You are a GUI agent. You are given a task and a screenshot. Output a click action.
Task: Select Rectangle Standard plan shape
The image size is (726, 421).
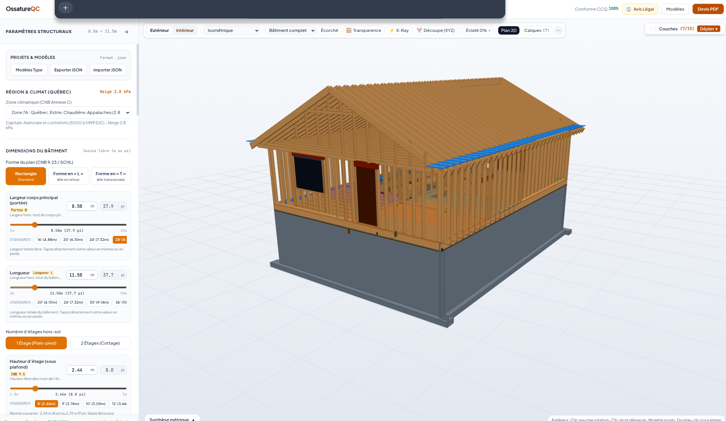(26, 176)
